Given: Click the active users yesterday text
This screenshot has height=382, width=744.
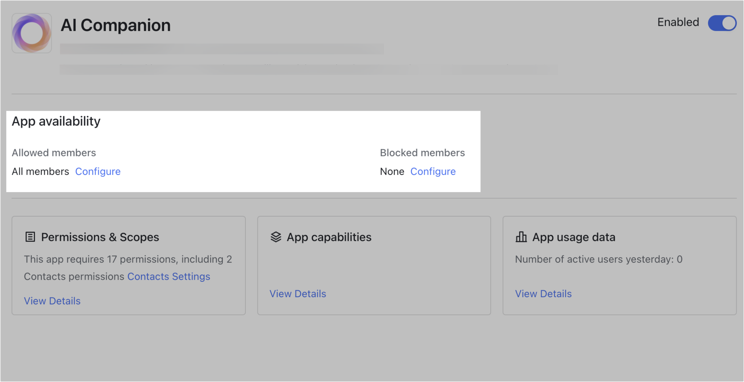Looking at the screenshot, I should (x=599, y=259).
